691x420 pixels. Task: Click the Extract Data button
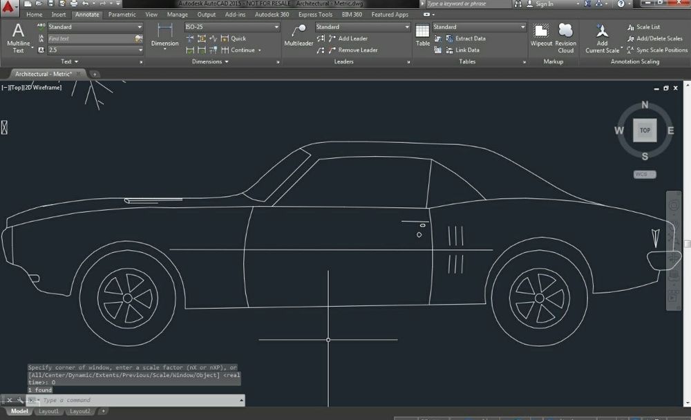click(469, 39)
